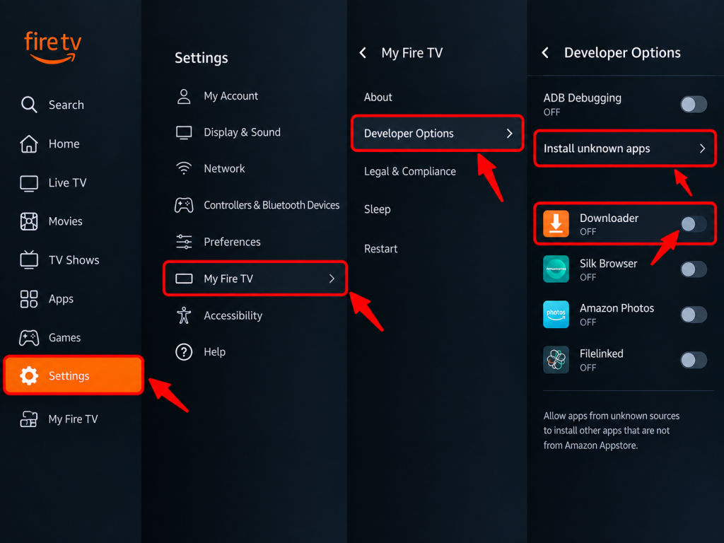Viewport: 724px width, 543px height.
Task: Select the Games label in sidebar
Action: pyautogui.click(x=64, y=337)
